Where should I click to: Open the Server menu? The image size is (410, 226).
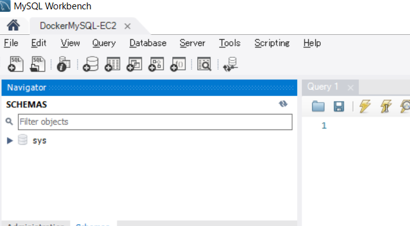pos(192,43)
